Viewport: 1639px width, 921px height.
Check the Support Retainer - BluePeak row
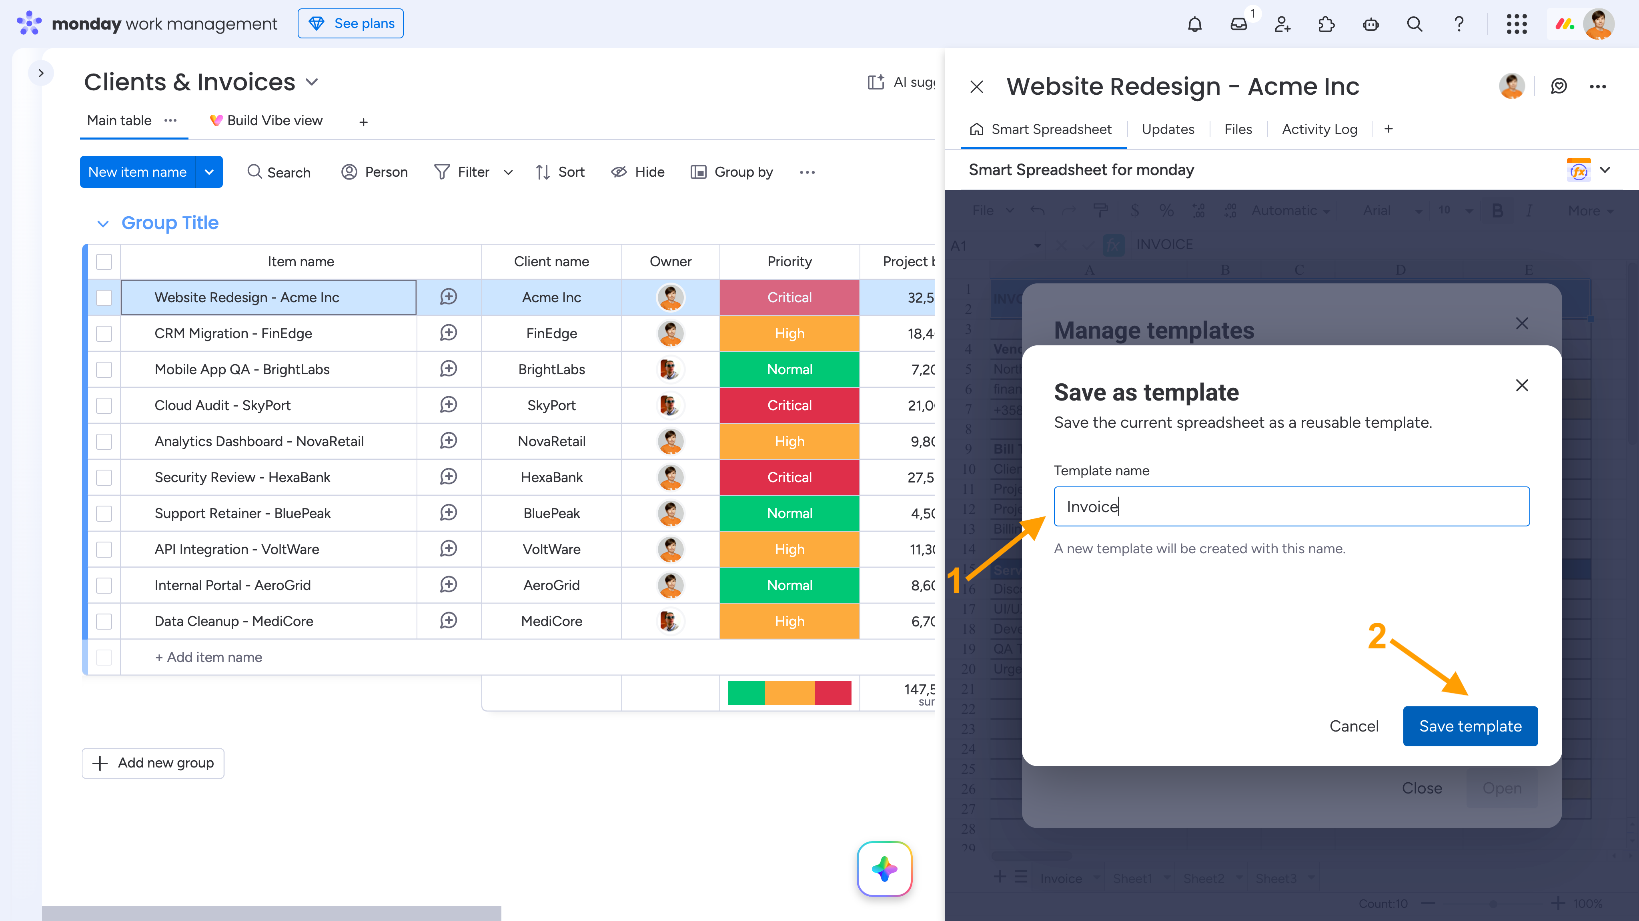click(104, 514)
